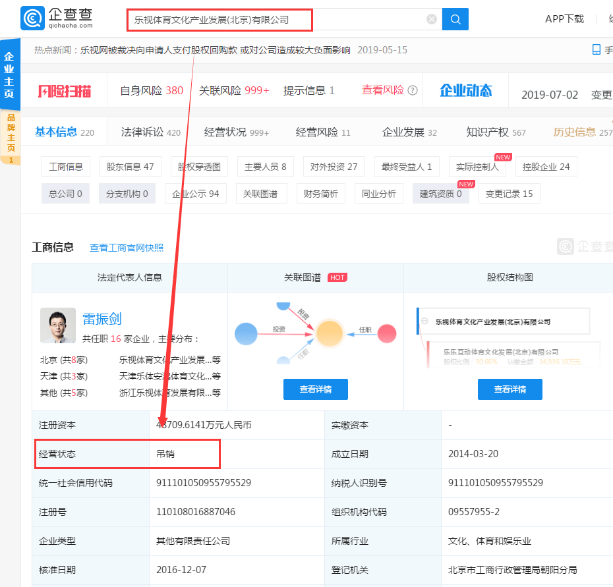This screenshot has height=587, width=613.
Task: Switch to 经营状况 tab
Action: [x=236, y=132]
